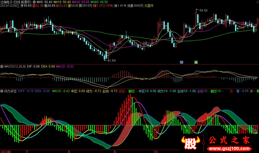
Task: Click the 主动: -0.72 value
Action: pyautogui.click(x=110, y=91)
